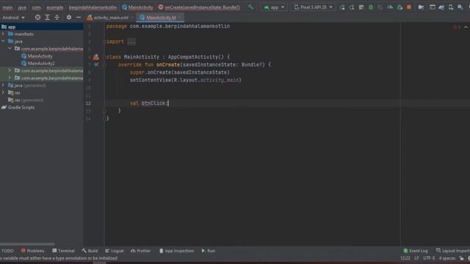Click the Apply Code Changes icon
This screenshot has height=264, width=470.
click(x=361, y=7)
